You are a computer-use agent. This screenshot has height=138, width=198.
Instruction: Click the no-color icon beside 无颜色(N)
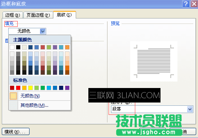point(13,96)
